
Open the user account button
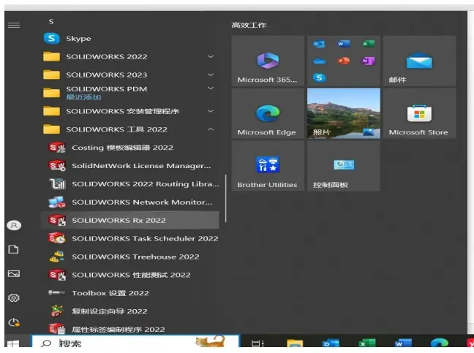(x=14, y=225)
